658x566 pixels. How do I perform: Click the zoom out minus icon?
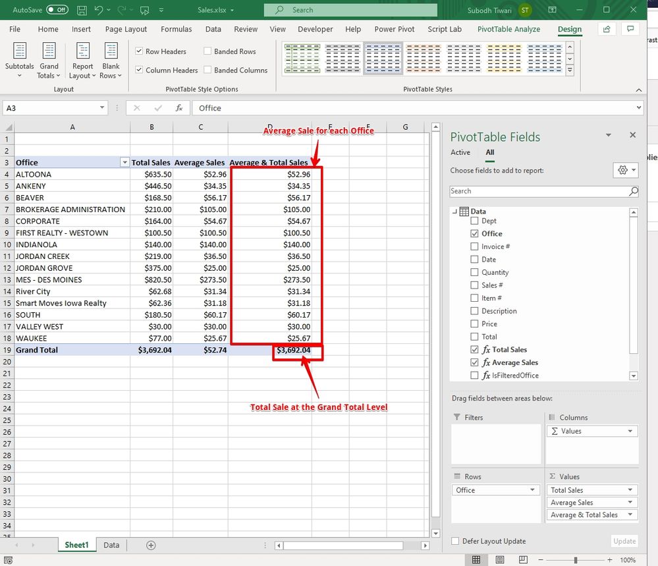(541, 559)
